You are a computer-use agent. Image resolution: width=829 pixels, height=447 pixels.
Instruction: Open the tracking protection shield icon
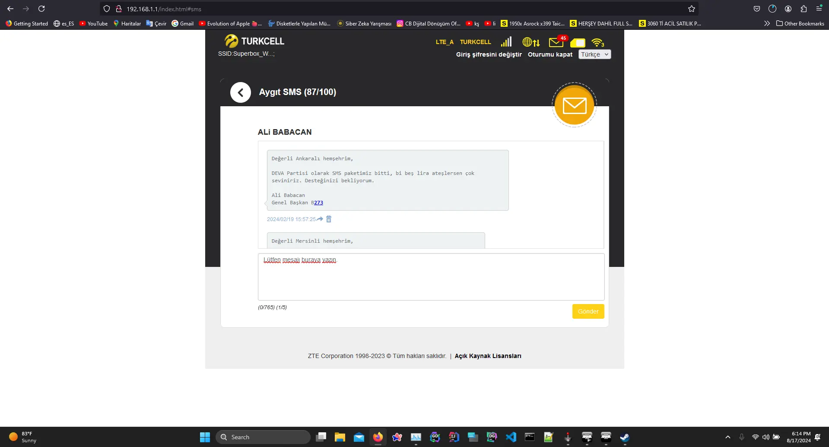(x=107, y=9)
